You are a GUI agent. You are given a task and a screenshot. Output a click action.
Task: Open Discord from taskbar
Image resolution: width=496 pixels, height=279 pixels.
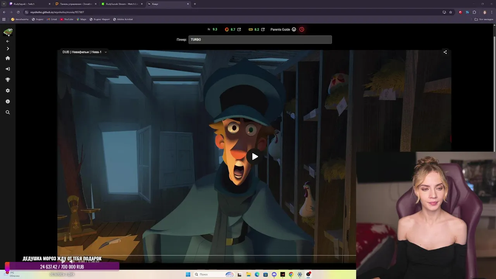pos(274,274)
